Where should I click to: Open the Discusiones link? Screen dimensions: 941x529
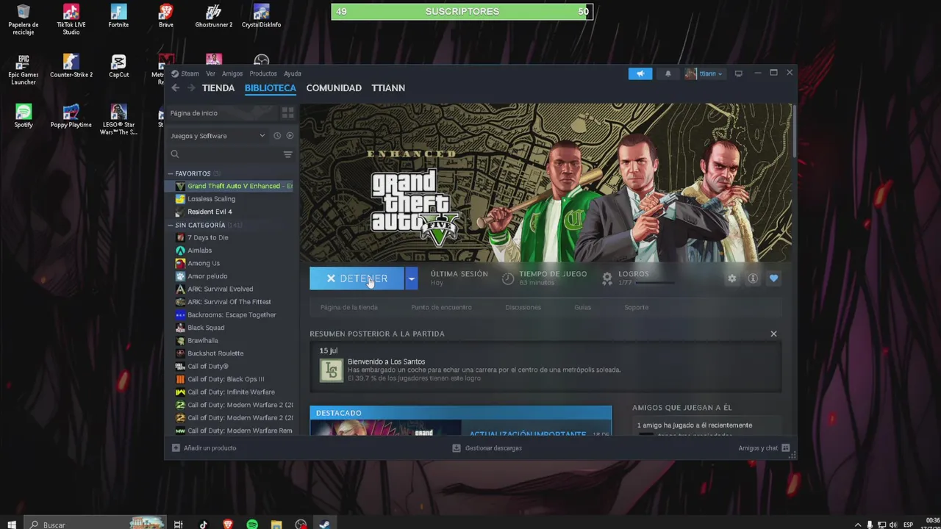coord(523,307)
